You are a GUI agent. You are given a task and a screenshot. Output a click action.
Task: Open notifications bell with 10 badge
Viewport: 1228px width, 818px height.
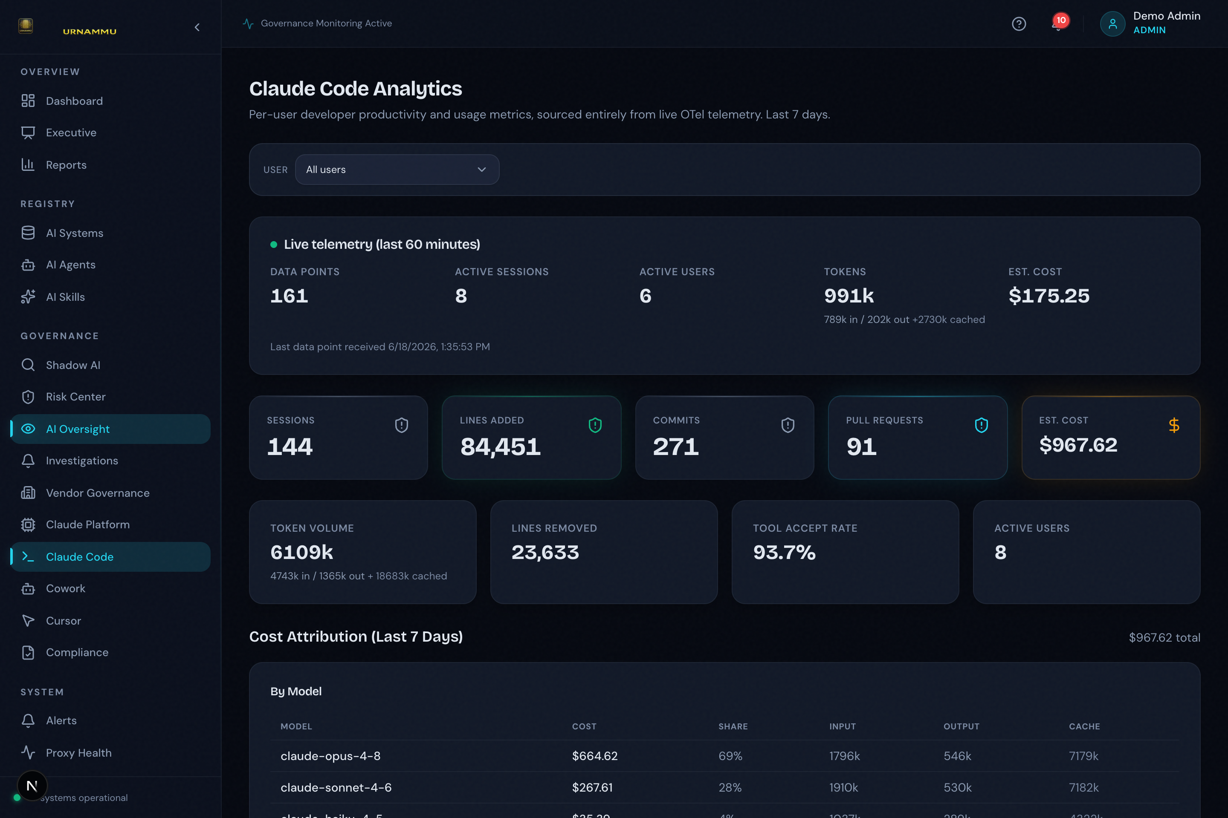1059,23
